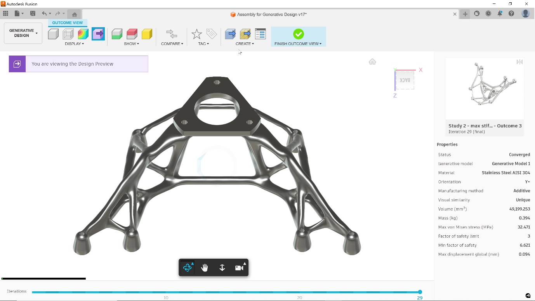Click the Design Preview notification banner
Screen dimensions: 535x301
(78, 64)
